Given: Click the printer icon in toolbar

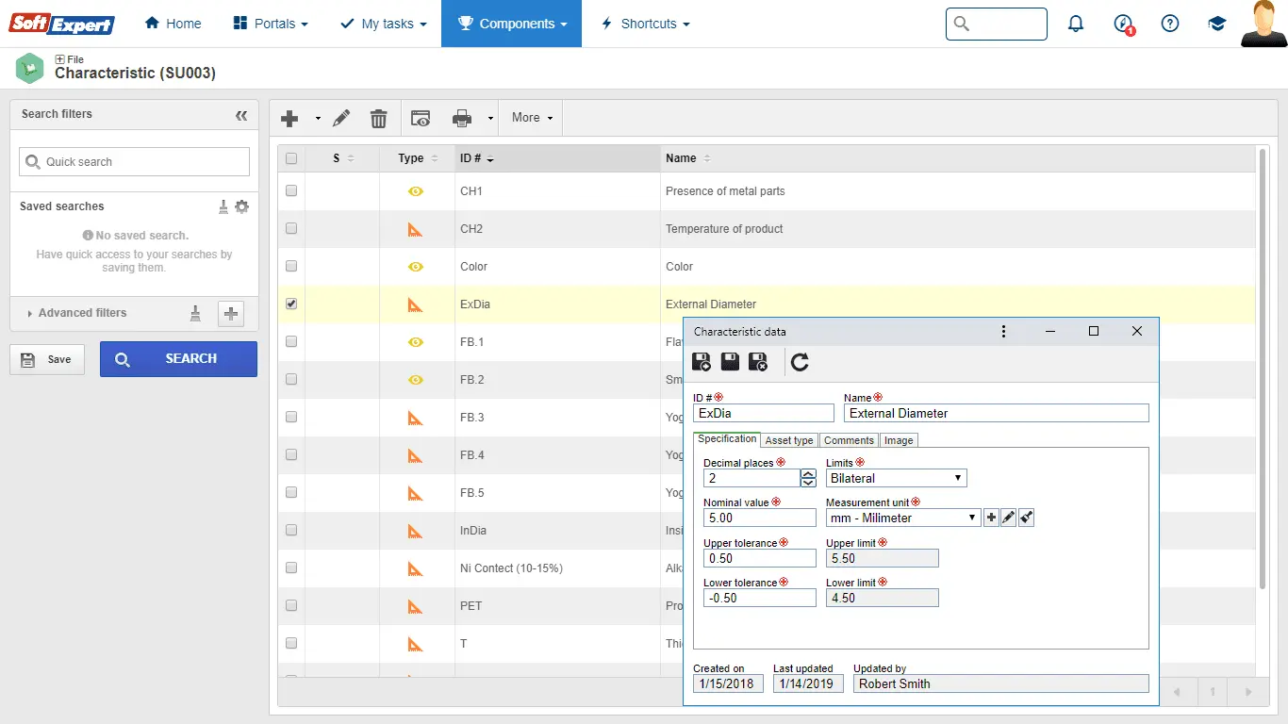Looking at the screenshot, I should (461, 118).
